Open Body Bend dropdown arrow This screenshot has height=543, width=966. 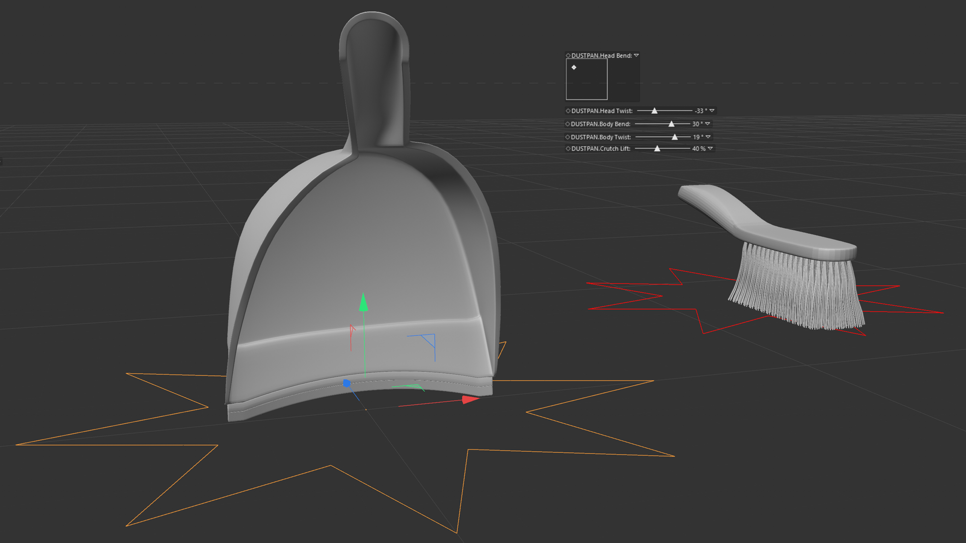coord(707,124)
